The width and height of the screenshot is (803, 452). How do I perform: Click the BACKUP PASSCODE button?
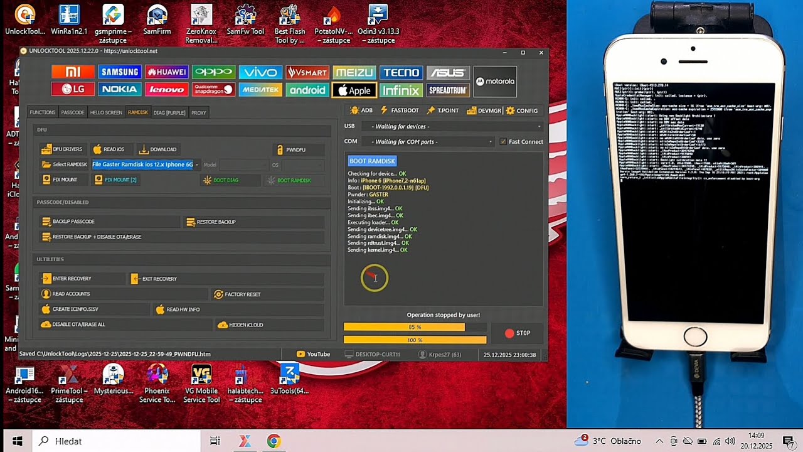(110, 222)
